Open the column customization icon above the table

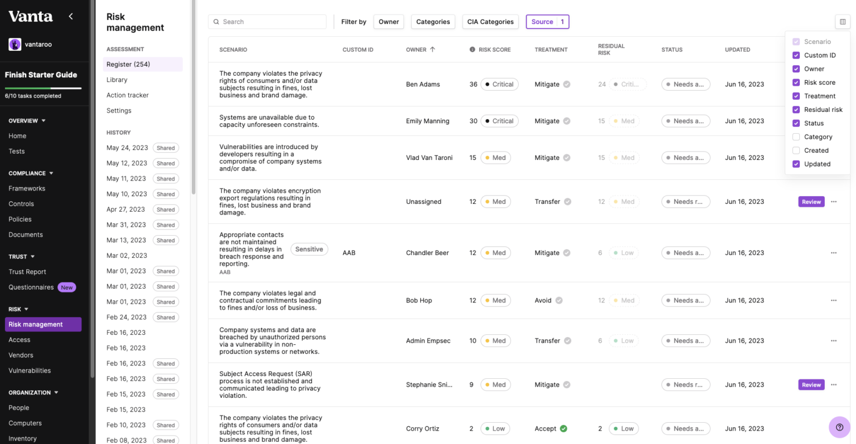click(x=843, y=21)
